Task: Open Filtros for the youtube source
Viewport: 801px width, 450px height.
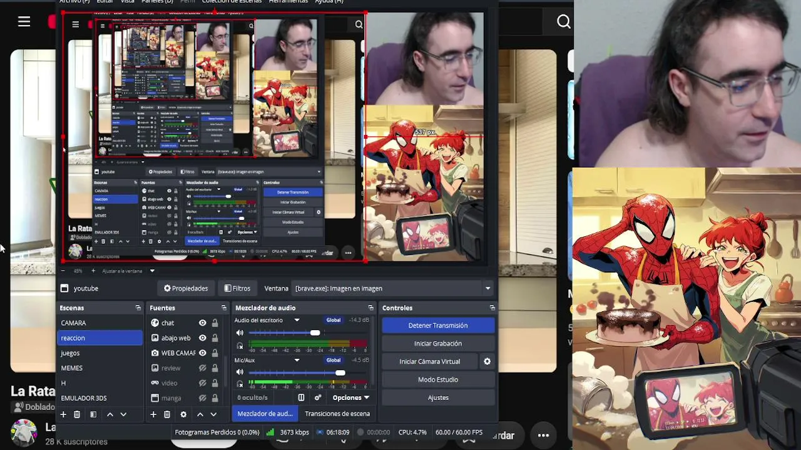Action: (x=237, y=288)
